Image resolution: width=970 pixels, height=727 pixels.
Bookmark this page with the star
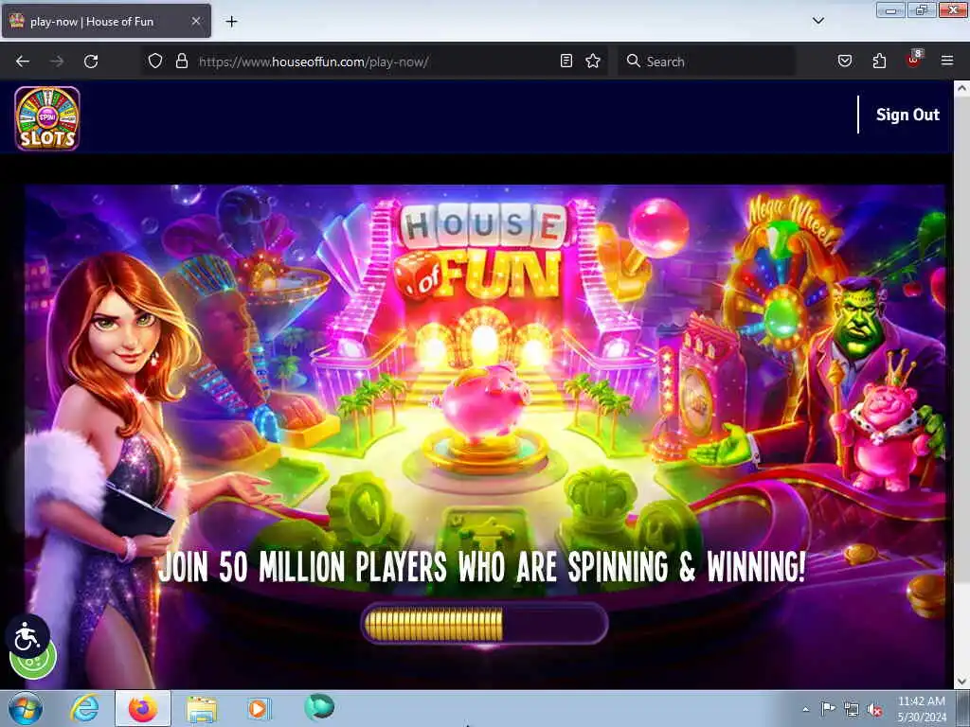(593, 61)
